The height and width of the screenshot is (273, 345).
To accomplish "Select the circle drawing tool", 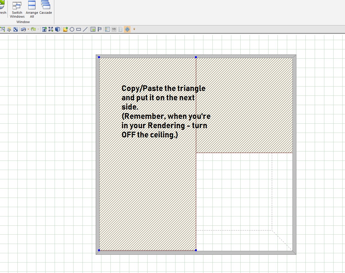I will tap(72, 29).
